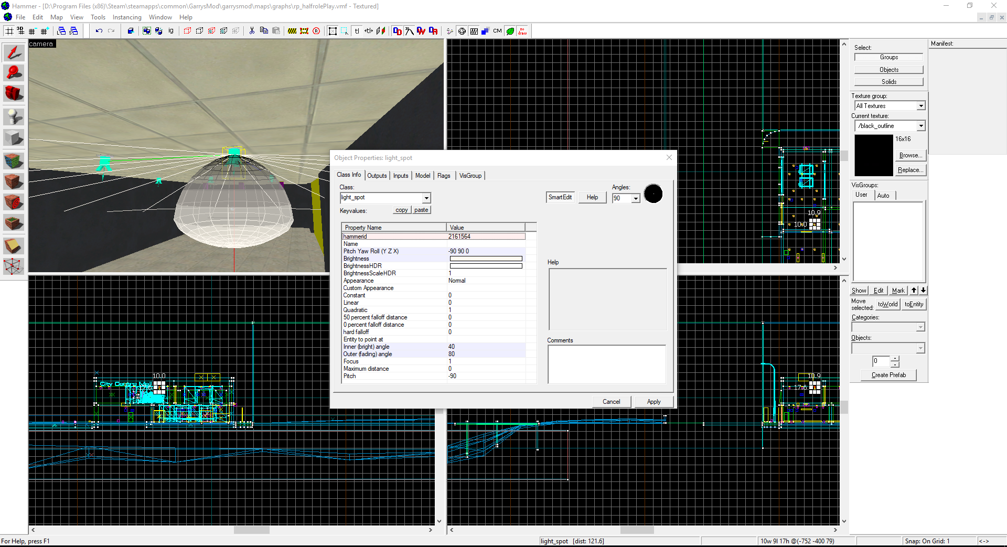Click the BrightnessHDR color bar
The width and height of the screenshot is (1007, 547).
486,266
